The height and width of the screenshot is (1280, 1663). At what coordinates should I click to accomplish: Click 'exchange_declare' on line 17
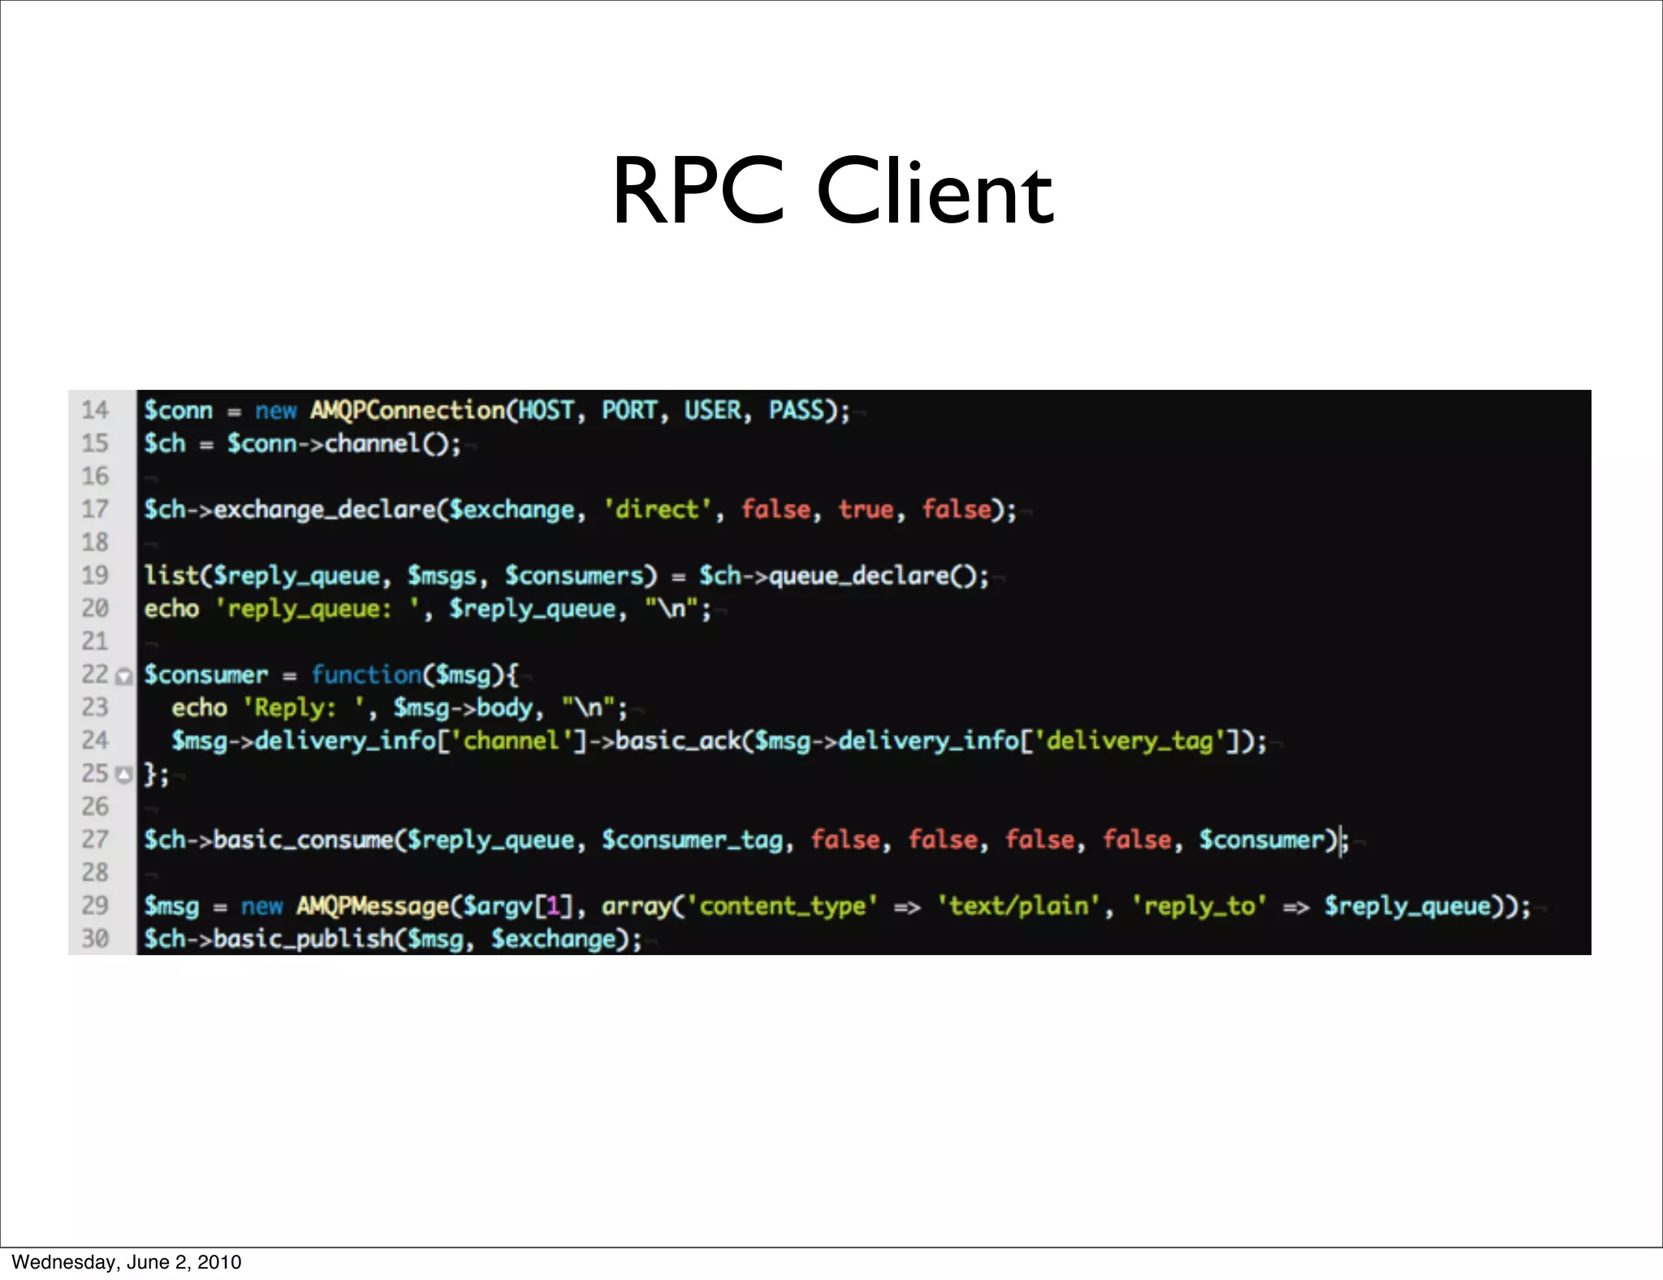coord(325,510)
